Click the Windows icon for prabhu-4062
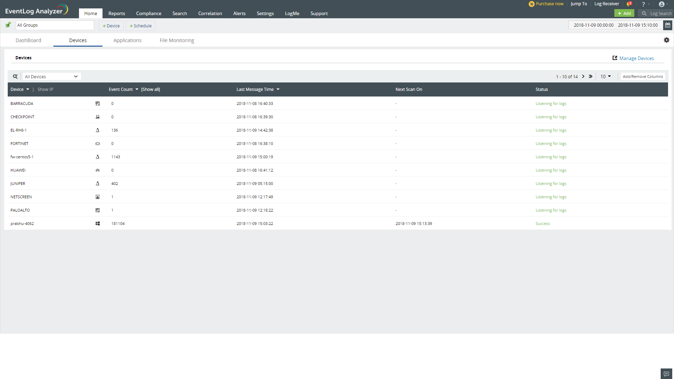Viewport: 674px width, 379px height. [x=98, y=224]
